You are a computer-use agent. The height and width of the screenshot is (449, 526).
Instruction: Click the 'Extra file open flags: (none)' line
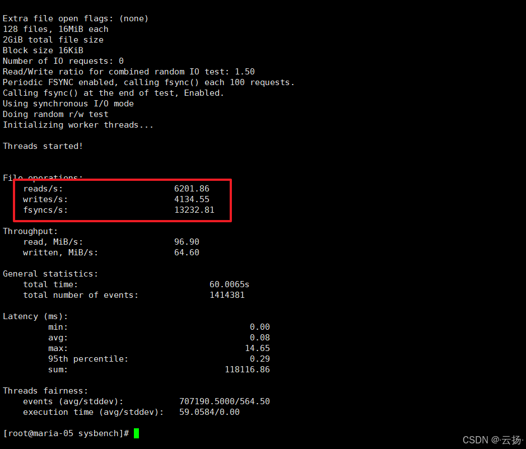pos(76,18)
